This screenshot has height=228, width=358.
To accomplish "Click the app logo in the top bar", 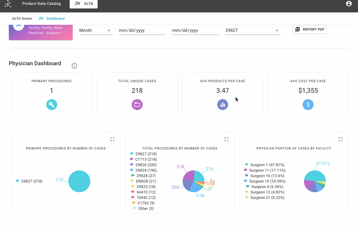I will click(8, 4).
